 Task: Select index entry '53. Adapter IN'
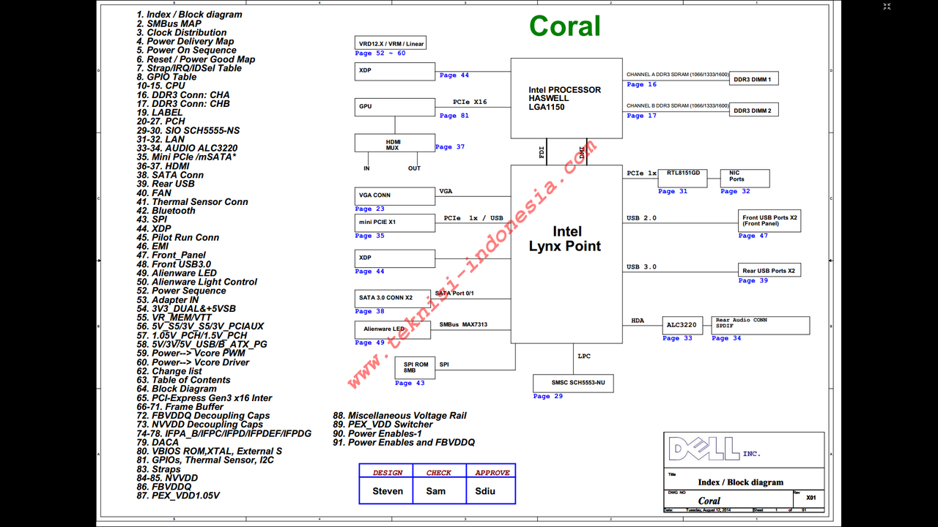click(x=167, y=299)
